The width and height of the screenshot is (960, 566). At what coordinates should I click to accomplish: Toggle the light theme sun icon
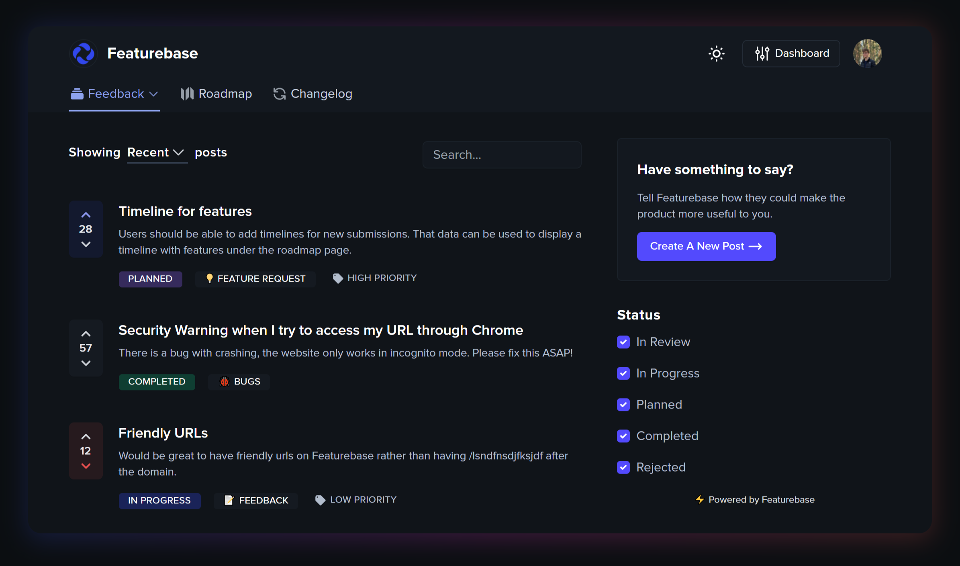(x=716, y=53)
